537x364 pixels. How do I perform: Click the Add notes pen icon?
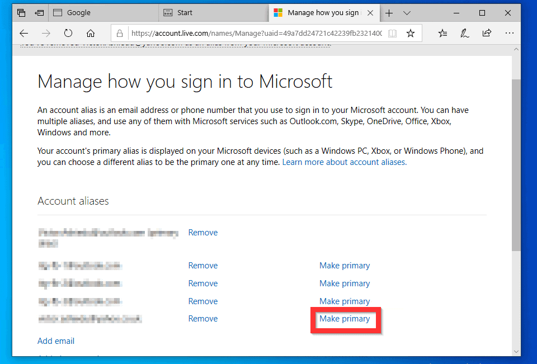click(464, 33)
